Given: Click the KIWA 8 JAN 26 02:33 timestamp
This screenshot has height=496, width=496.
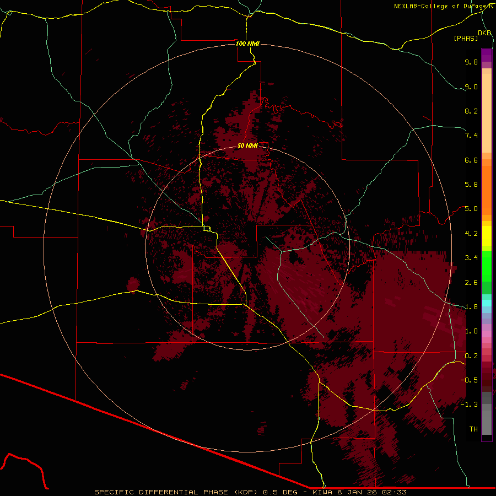Looking at the screenshot, I should click(359, 492).
